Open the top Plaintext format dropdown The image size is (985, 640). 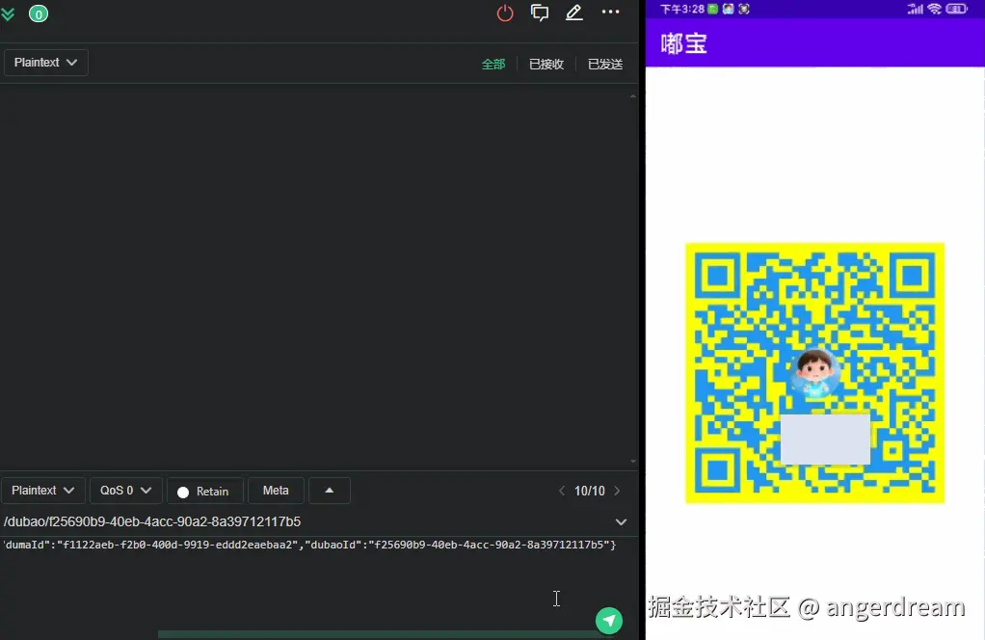click(46, 63)
